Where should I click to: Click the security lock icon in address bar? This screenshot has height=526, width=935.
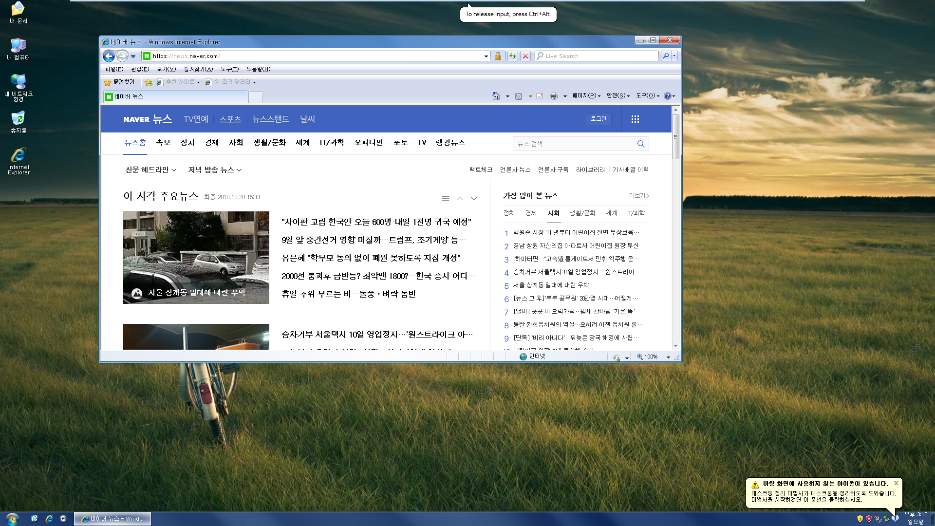click(x=498, y=56)
